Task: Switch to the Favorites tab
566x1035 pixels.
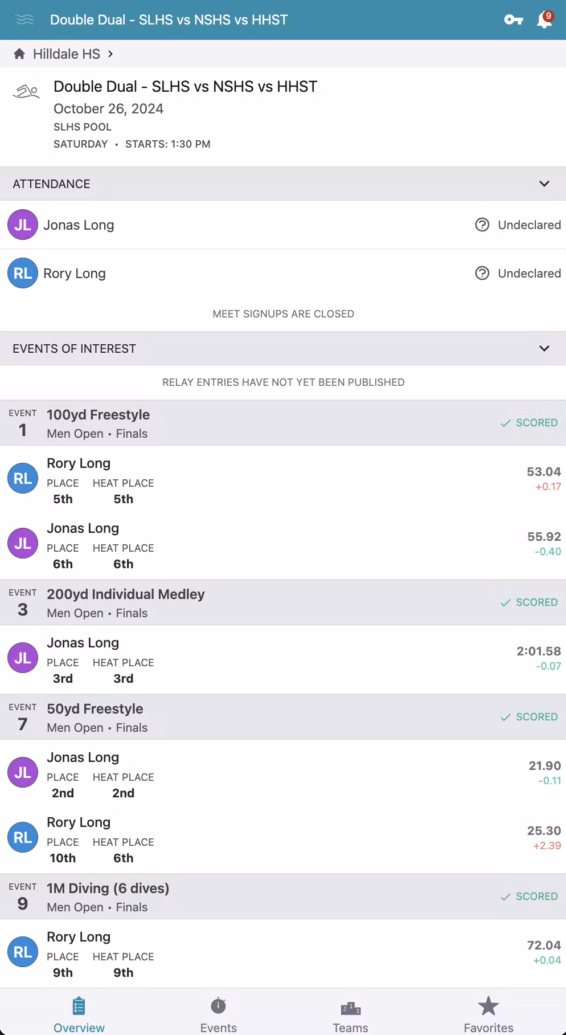Action: [x=489, y=1014]
